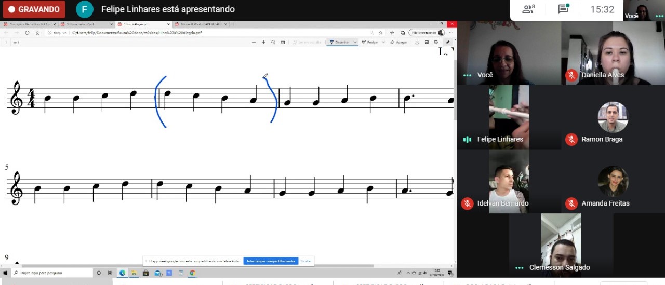Viewport: 665px width, 285px height.
Task: Click the browser reload icon
Action: tap(27, 33)
